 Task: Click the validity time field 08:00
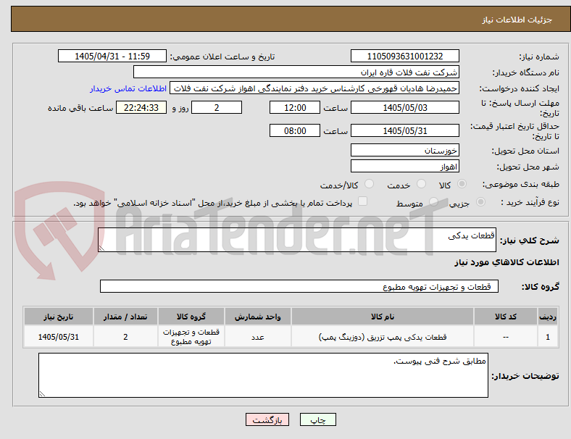295,130
